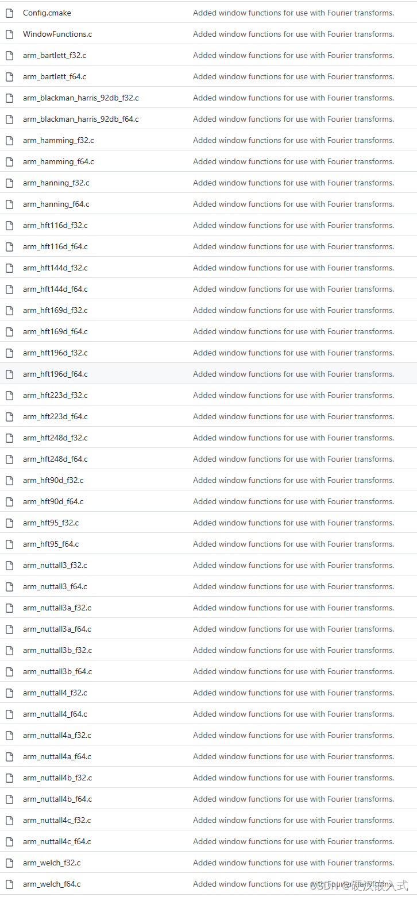Click the file icon beside WindowFunctions.c

[x=9, y=34]
